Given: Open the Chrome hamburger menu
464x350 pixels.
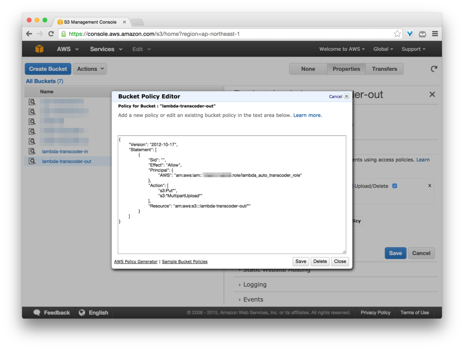Looking at the screenshot, I should point(435,34).
